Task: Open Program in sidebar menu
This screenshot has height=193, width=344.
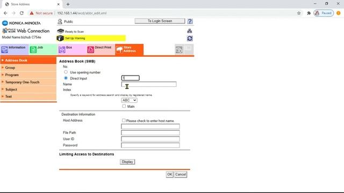Action: (x=28, y=75)
